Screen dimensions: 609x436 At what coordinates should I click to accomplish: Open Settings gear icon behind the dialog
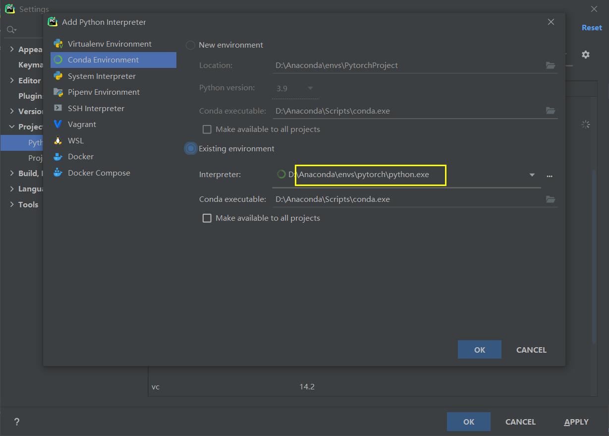[x=586, y=55]
